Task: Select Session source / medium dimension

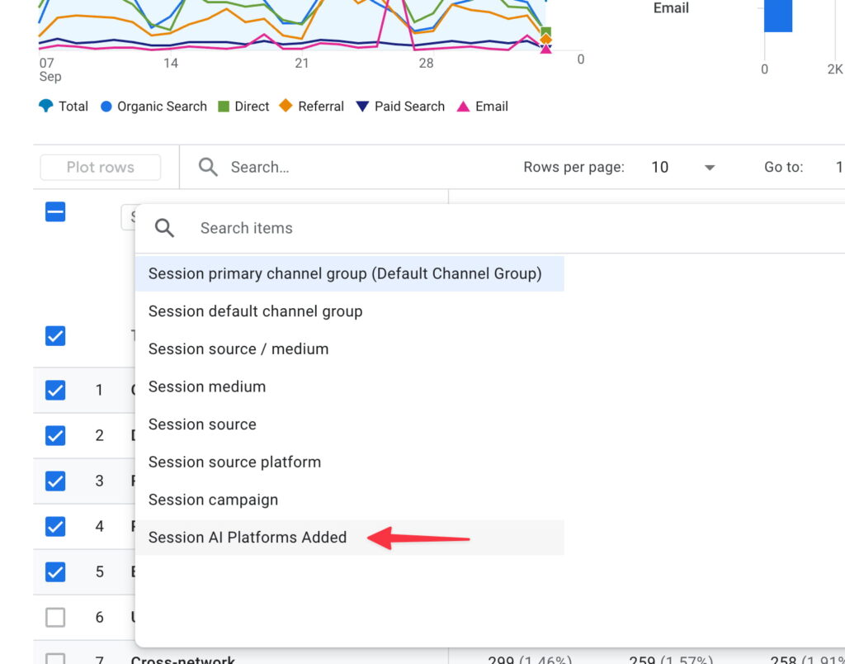Action: tap(238, 349)
